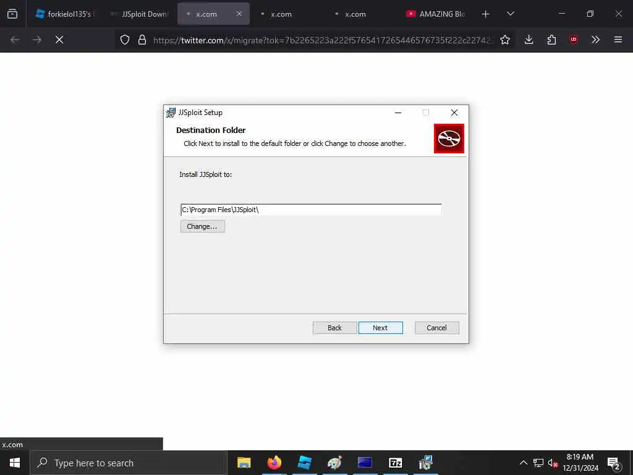Open the installer taskbar icon
Viewport: 633px width, 475px height.
coord(425,463)
